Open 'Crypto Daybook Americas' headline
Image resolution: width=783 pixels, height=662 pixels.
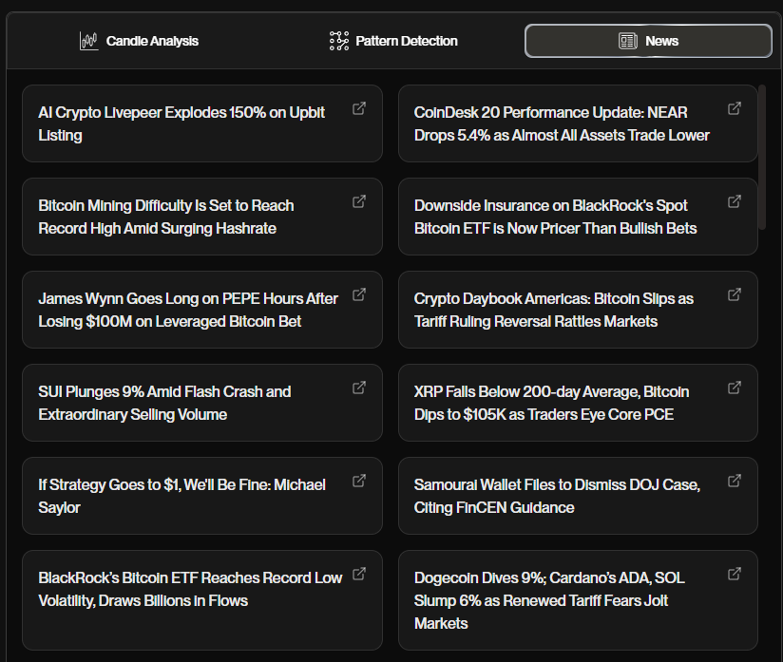tap(554, 310)
